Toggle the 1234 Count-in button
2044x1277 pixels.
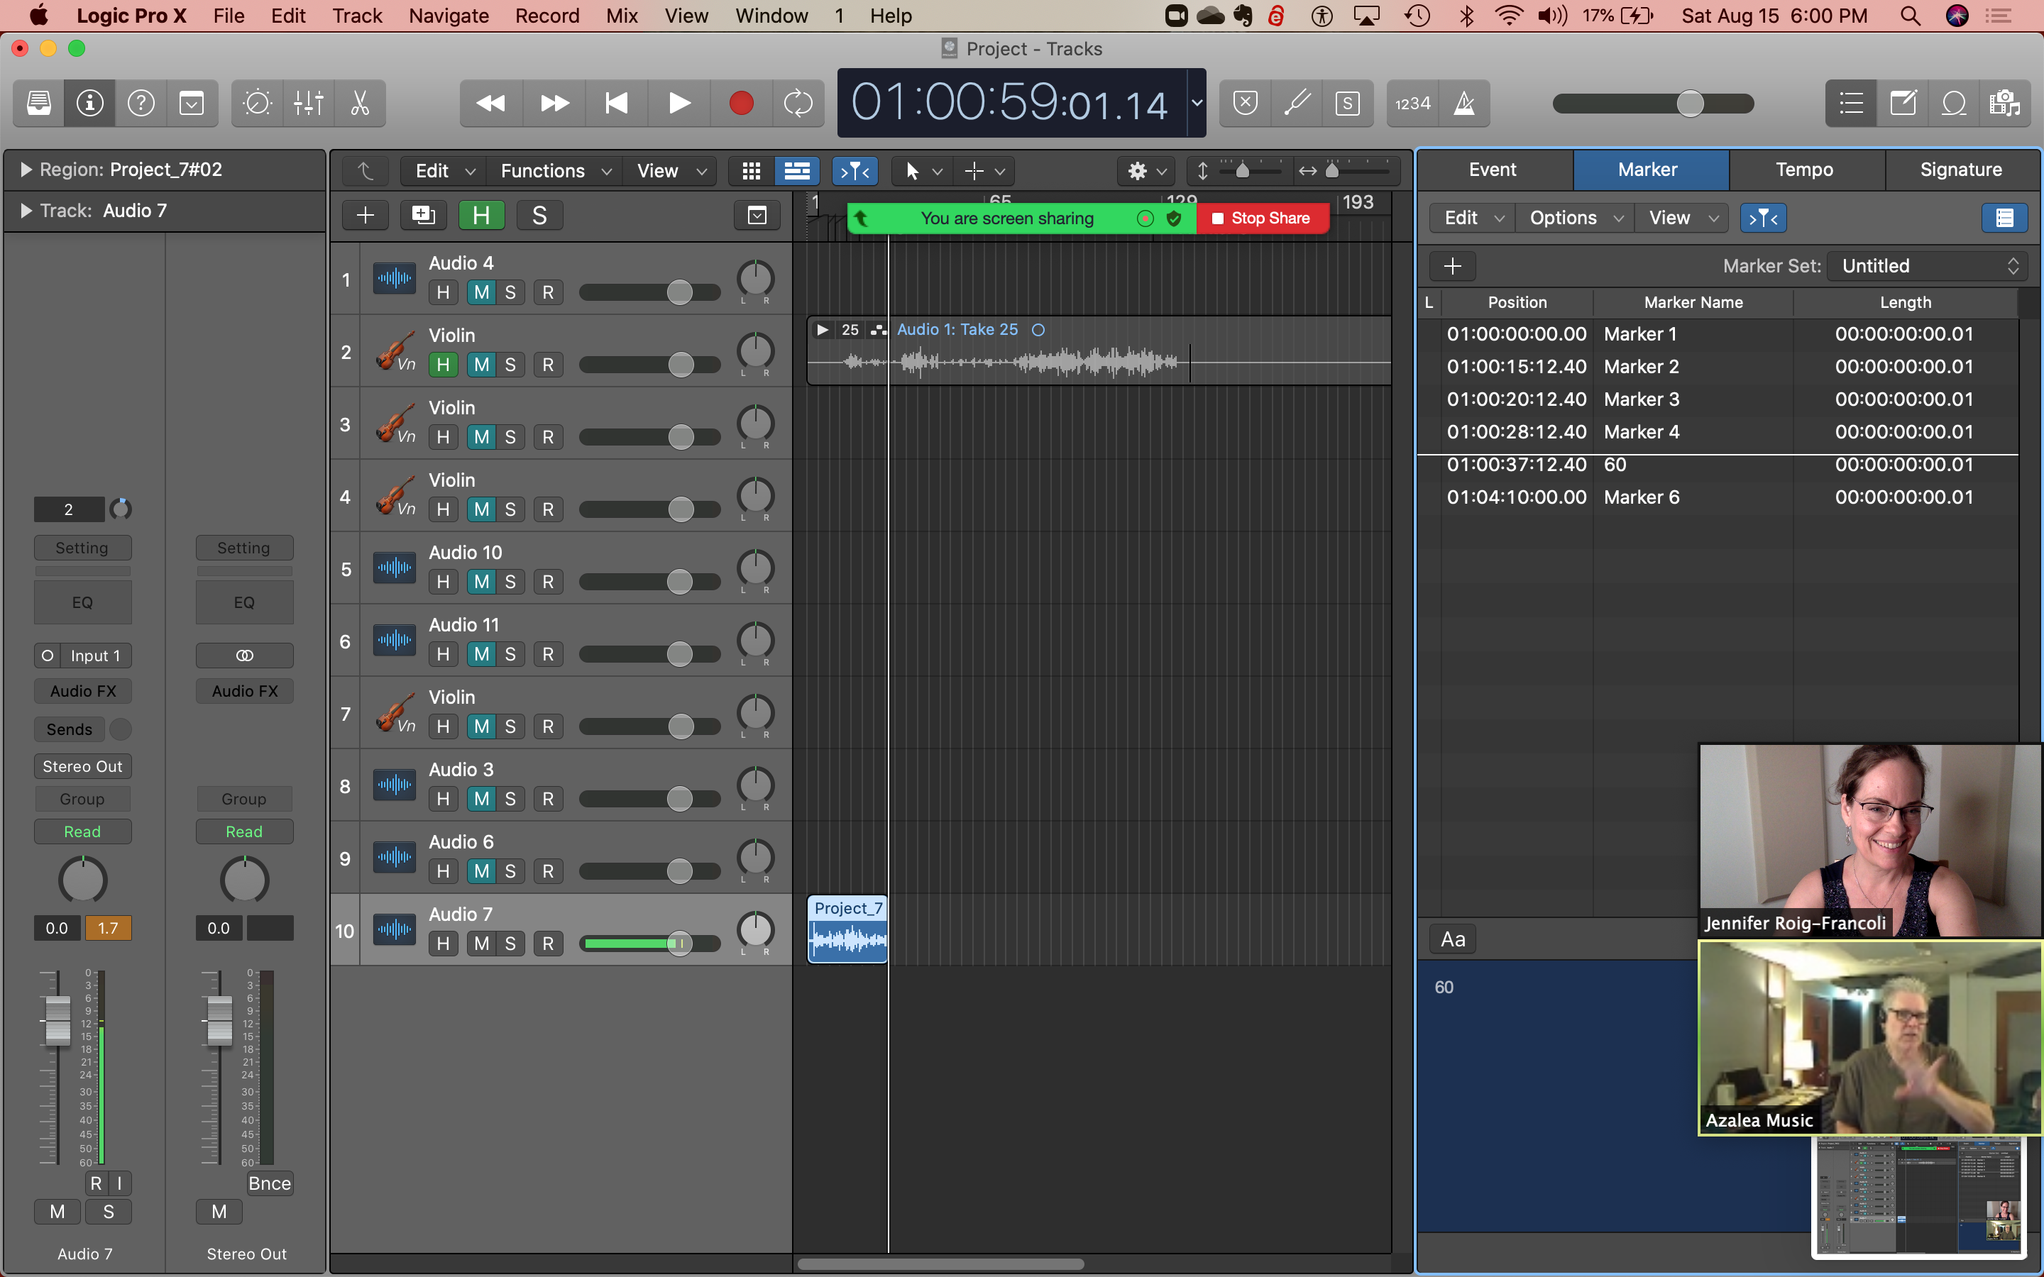[x=1413, y=103]
